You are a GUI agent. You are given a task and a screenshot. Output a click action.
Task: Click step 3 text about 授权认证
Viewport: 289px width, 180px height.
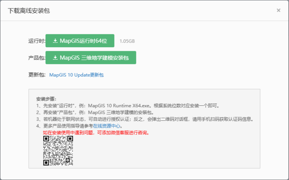(146, 119)
